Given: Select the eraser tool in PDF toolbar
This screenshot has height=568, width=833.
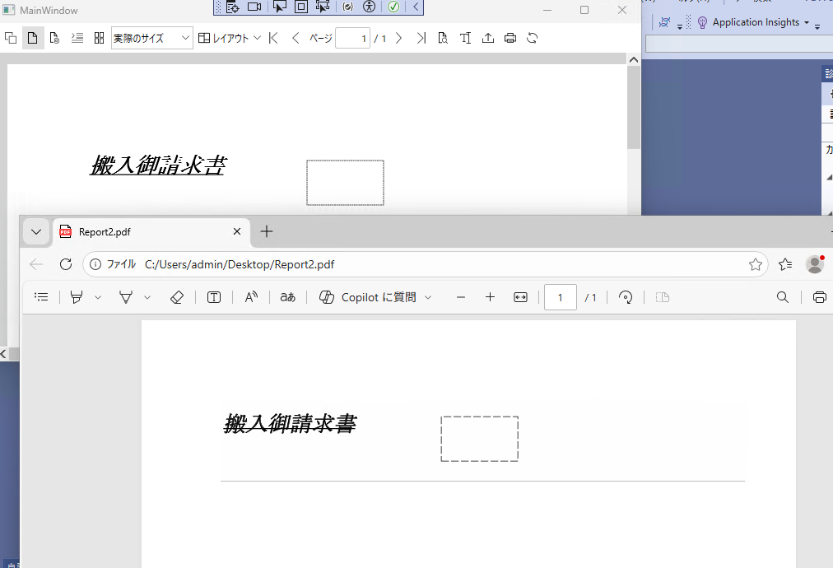Looking at the screenshot, I should (177, 297).
